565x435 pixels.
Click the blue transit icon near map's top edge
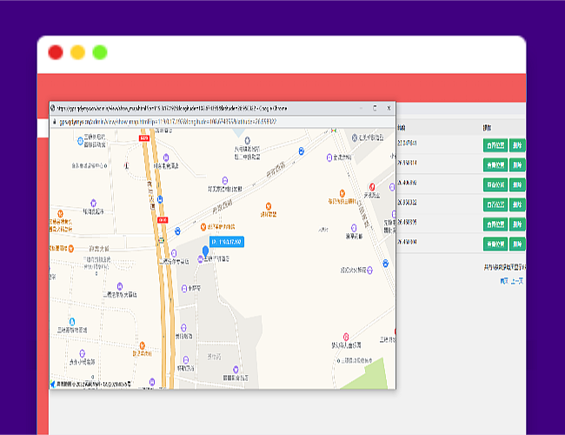tap(302, 151)
